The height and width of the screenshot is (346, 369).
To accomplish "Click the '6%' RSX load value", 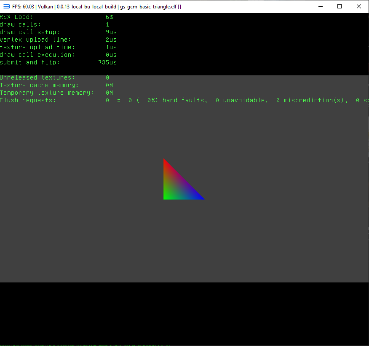I will click(110, 17).
